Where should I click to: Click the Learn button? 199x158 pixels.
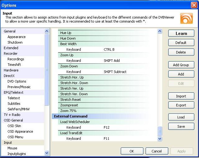(181, 33)
